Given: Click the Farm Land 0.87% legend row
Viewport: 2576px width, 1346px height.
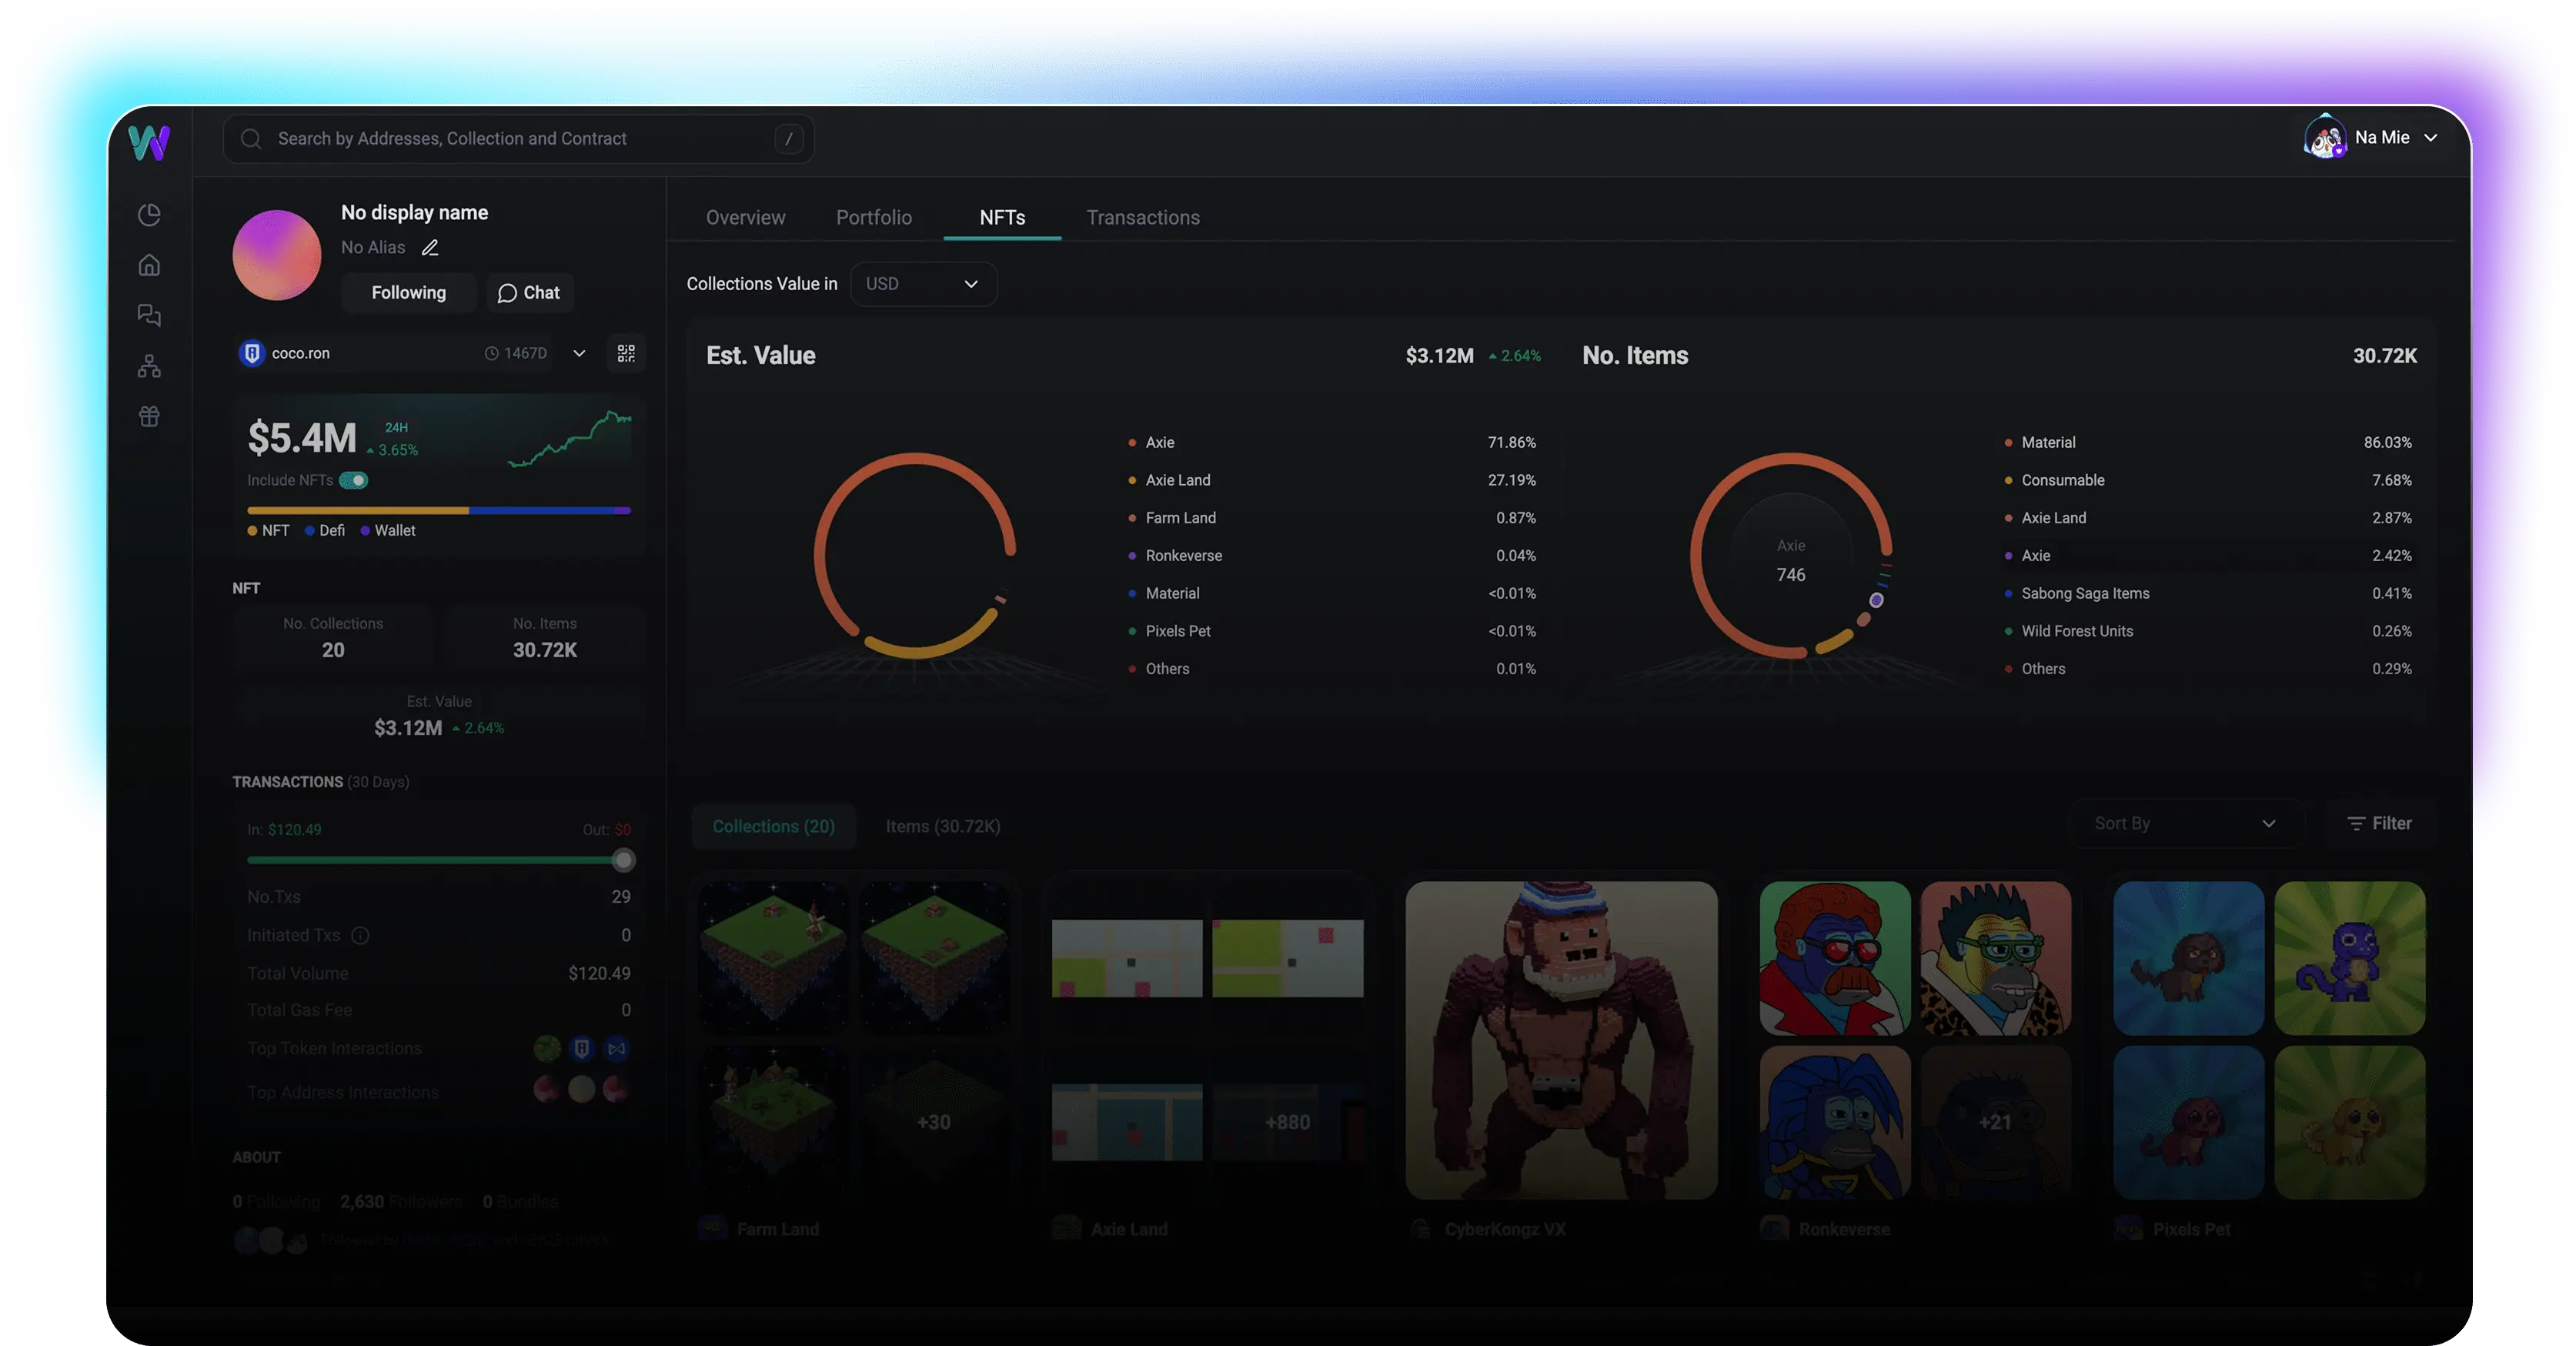Looking at the screenshot, I should (1332, 518).
